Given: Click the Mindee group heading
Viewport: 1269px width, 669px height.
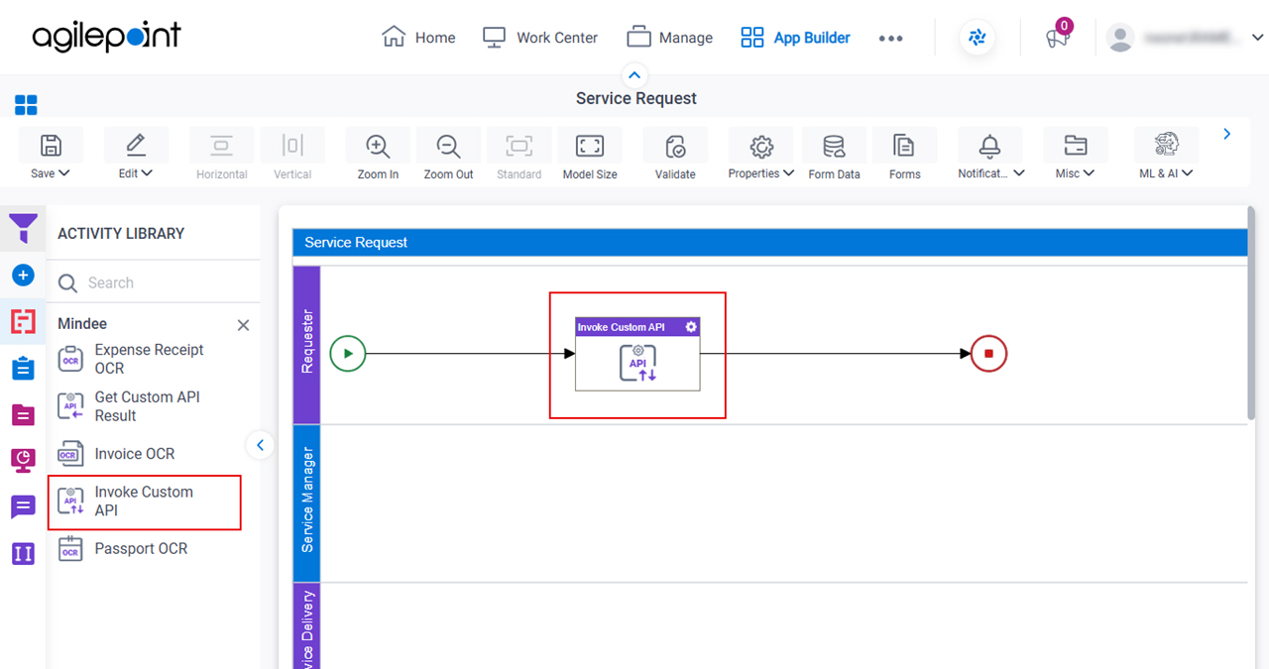Looking at the screenshot, I should click(82, 324).
